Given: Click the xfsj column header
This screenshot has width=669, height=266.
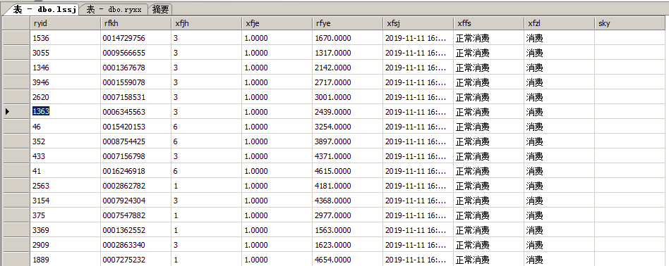Looking at the screenshot, I should point(418,23).
